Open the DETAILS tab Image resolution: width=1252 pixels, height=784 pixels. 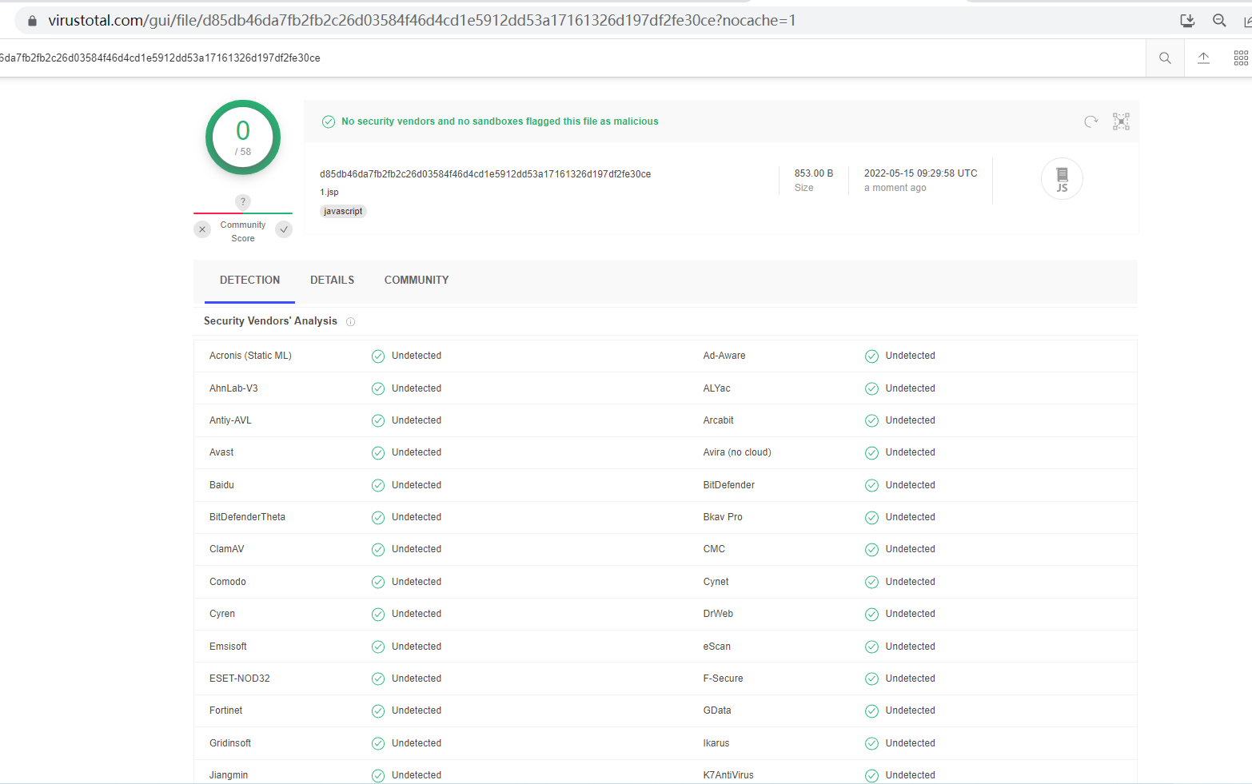[x=332, y=281]
